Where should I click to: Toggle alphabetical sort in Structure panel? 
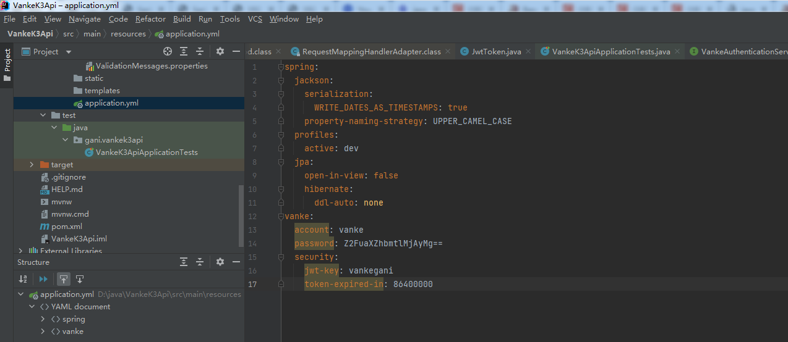[x=23, y=279]
